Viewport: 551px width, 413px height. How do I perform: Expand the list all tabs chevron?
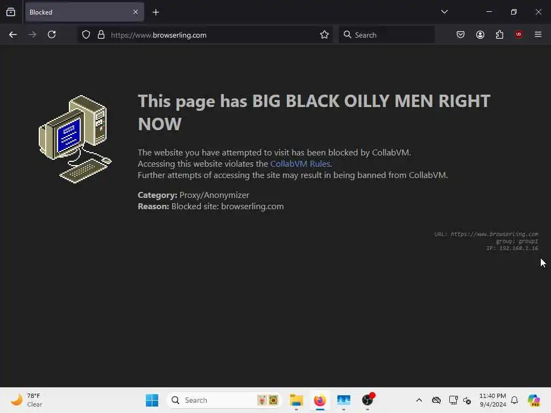tap(444, 12)
